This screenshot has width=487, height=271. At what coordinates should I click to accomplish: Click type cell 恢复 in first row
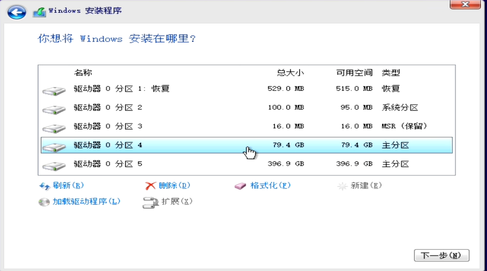pyautogui.click(x=391, y=89)
